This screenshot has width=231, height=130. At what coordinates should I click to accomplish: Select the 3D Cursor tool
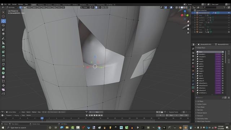3,16
